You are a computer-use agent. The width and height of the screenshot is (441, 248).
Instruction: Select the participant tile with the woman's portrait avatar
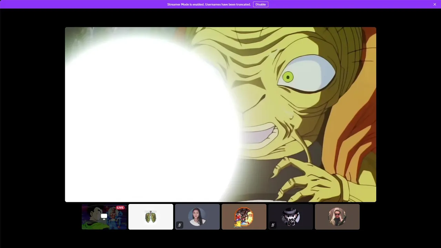pyautogui.click(x=197, y=217)
